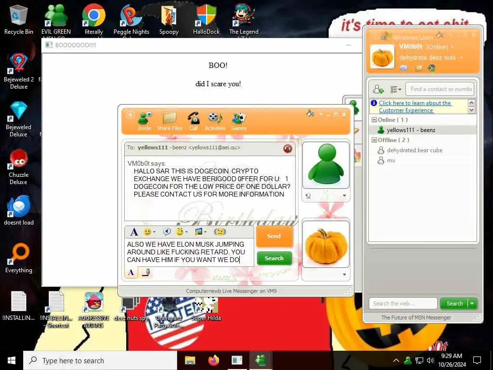This screenshot has width=493, height=370.
Task: Open the font letter A button above message box
Action: 134,232
